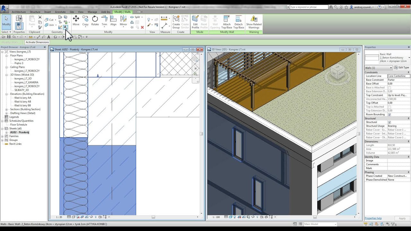Open the Manage ribbon tab
The image size is (411, 231).
tap(92, 12)
